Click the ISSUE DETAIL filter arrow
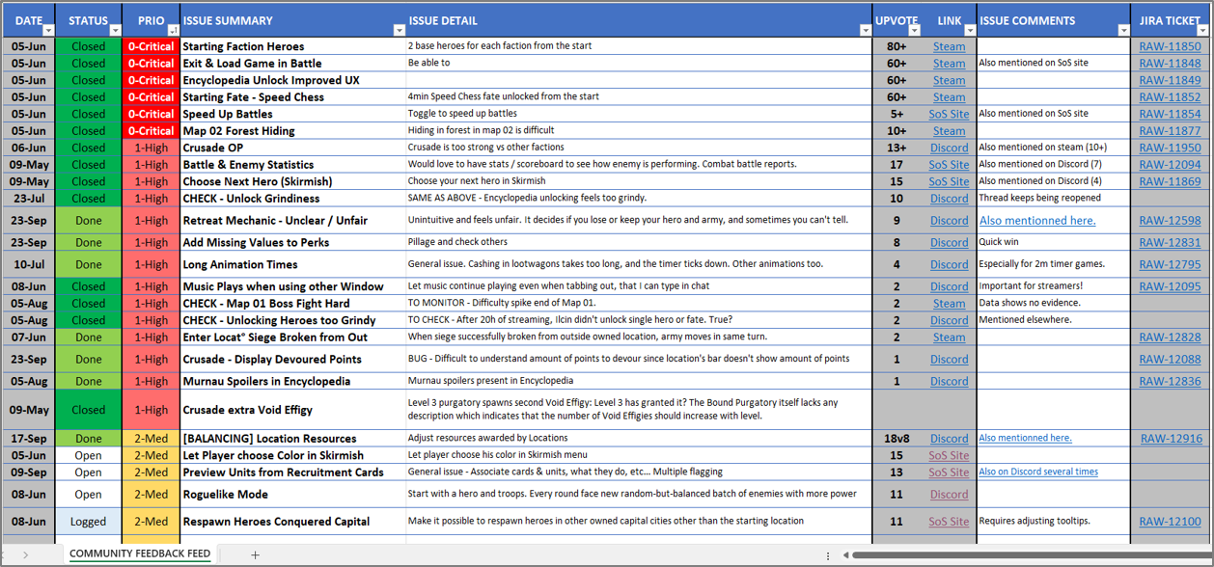 pyautogui.click(x=865, y=31)
